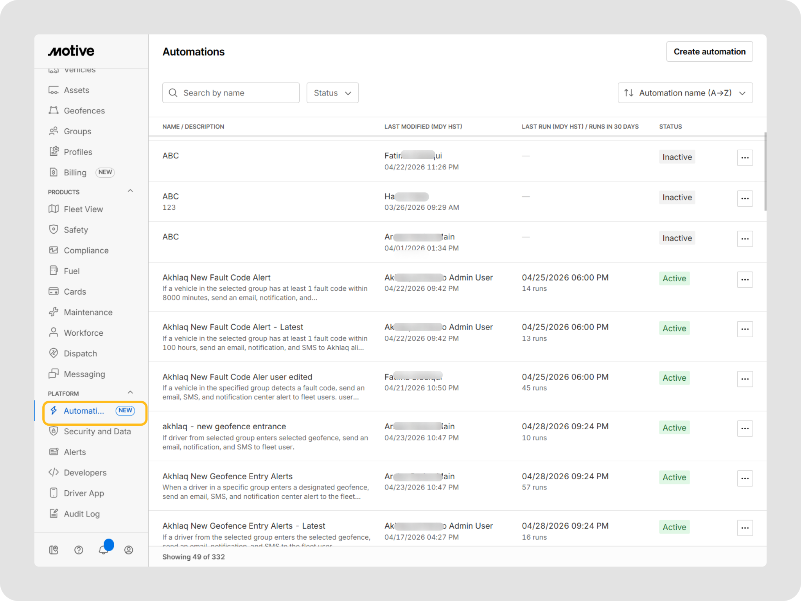Open Developers in the sidebar
The image size is (801, 601).
[x=85, y=473]
